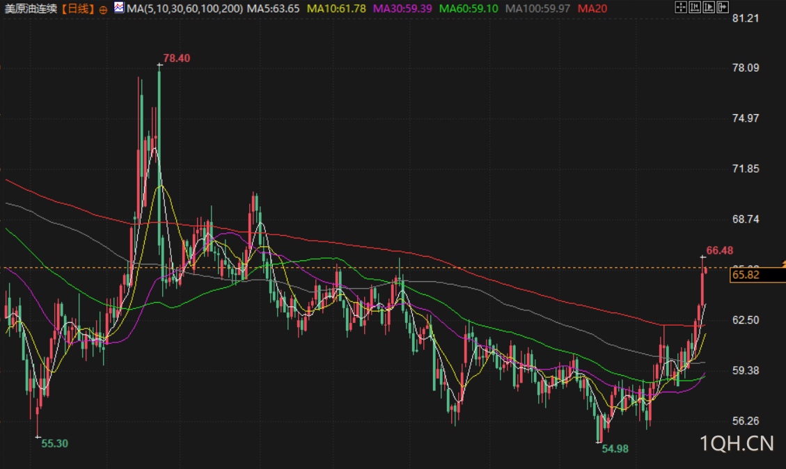786x469 pixels.
Task: Click the gray MA100:59.97 label
Action: 538,8
